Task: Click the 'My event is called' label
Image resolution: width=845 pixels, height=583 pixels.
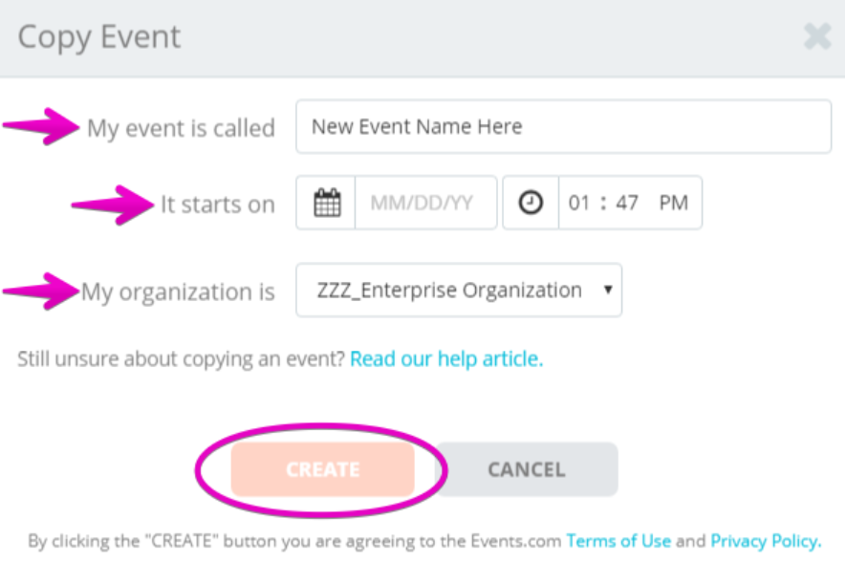Action: tap(181, 129)
